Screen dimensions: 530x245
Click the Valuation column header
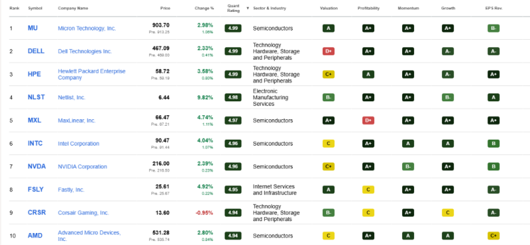tap(329, 8)
